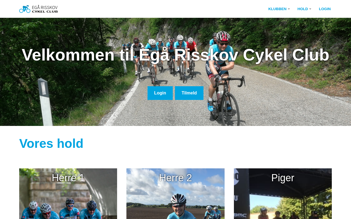This screenshot has width=351, height=219.
Task: Click the blue Login hero button
Action: coord(160,93)
